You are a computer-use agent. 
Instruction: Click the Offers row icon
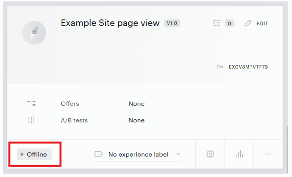coord(32,103)
